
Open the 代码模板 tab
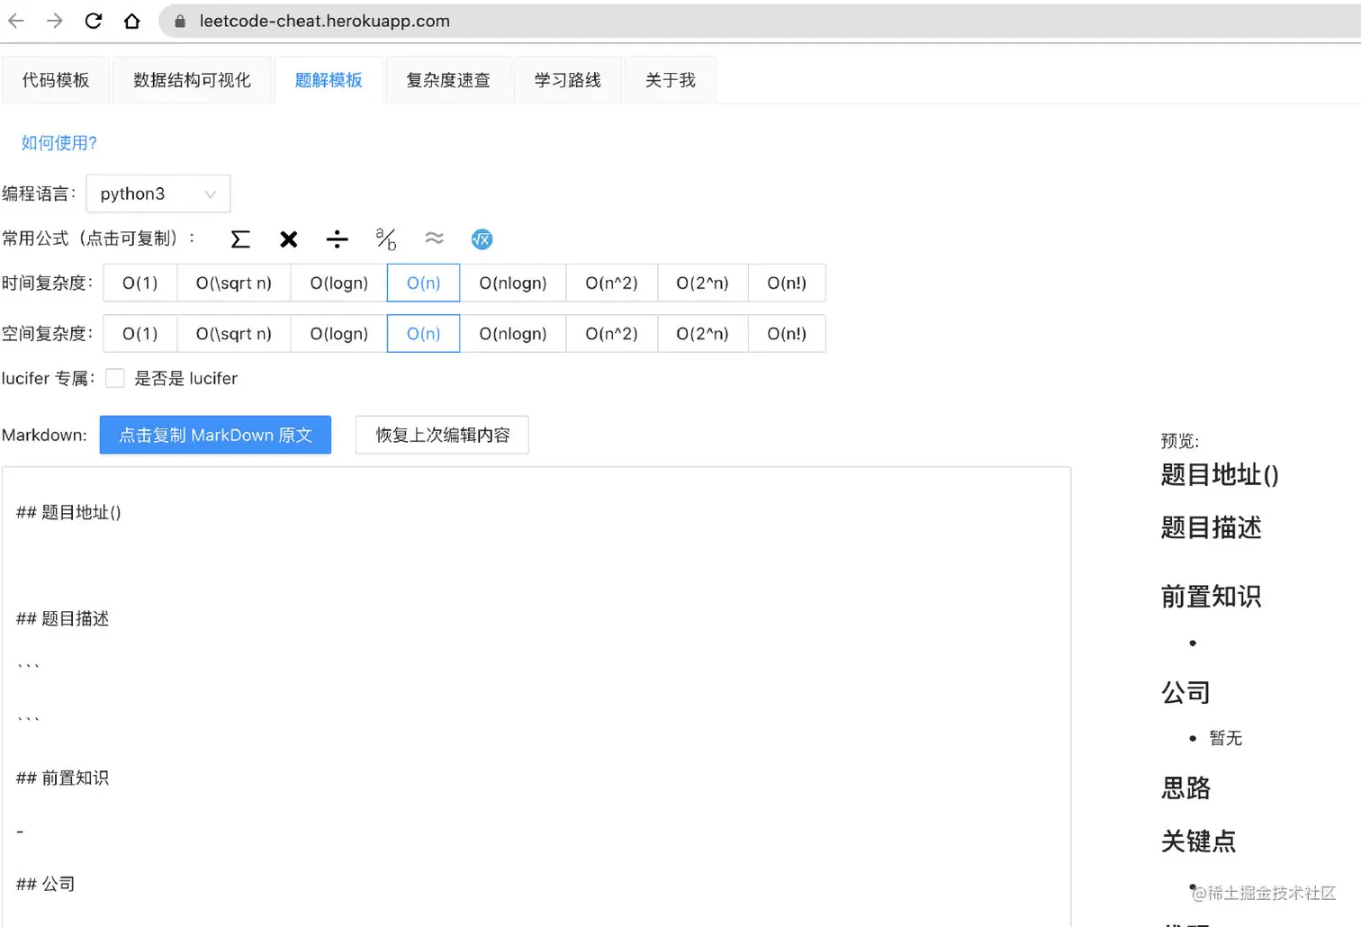(x=56, y=80)
